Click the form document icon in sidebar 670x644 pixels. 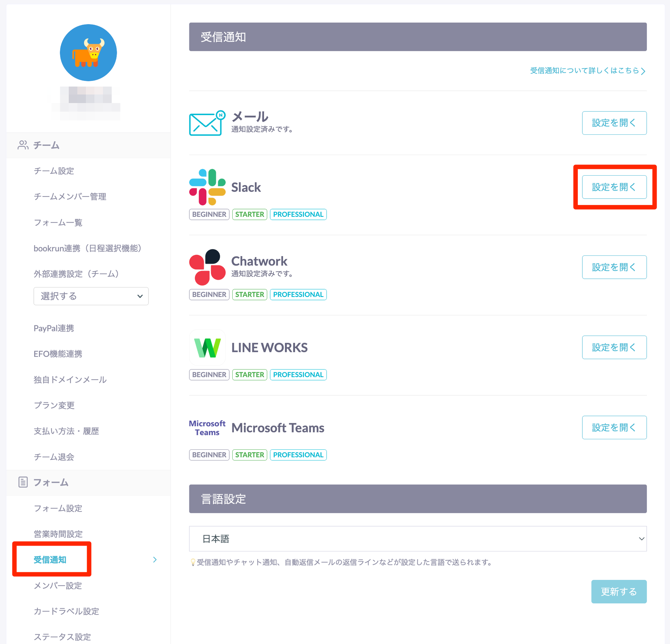(x=23, y=482)
